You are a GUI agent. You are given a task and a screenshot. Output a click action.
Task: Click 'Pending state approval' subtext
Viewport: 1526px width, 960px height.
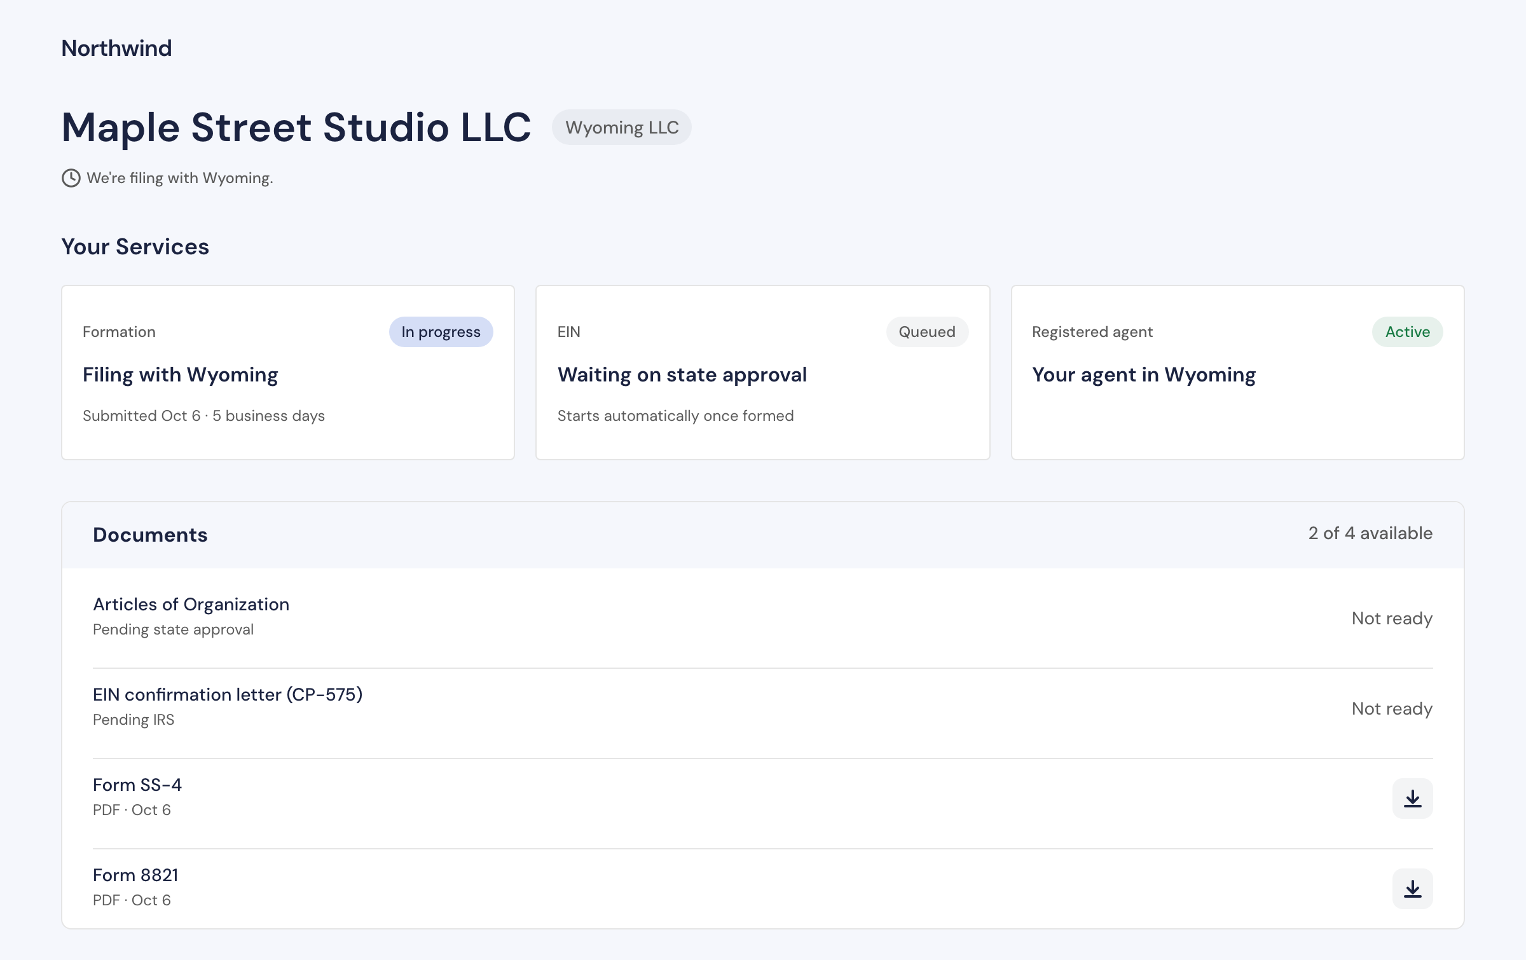point(173,629)
